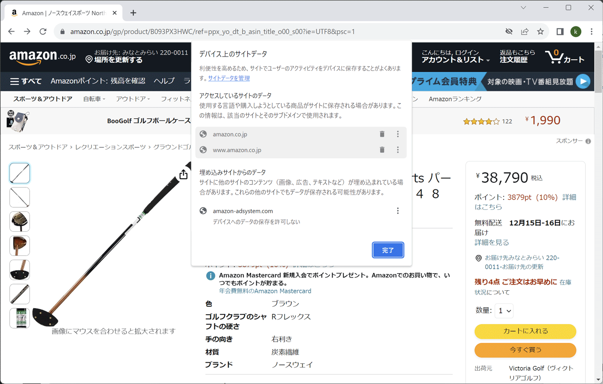Viewport: 603px width, 384px height.
Task: Open Amazonポイント: 残高を確認
Action: click(98, 81)
